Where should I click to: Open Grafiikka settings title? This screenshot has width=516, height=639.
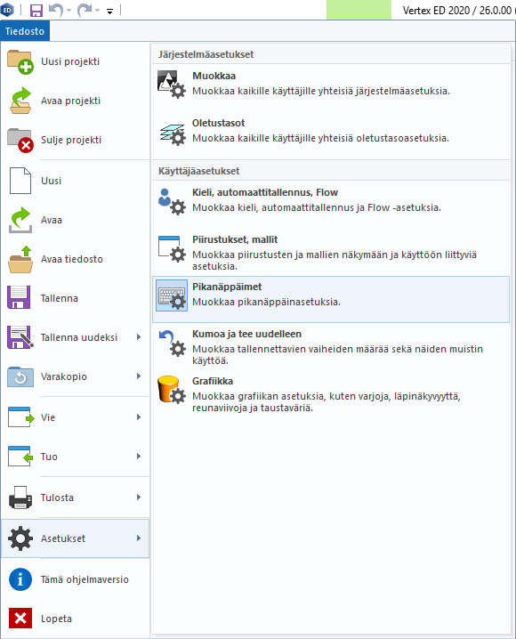coord(213,381)
